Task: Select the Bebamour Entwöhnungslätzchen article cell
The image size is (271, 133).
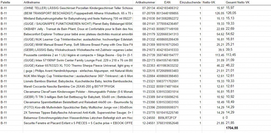Action: point(78,118)
